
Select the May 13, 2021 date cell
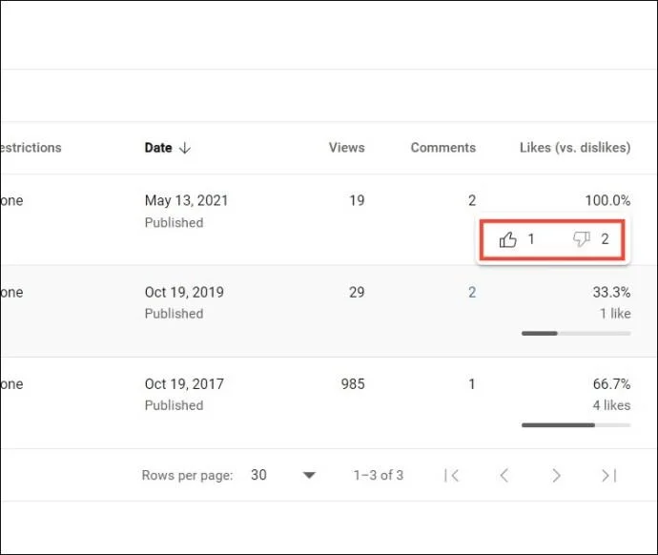186,200
